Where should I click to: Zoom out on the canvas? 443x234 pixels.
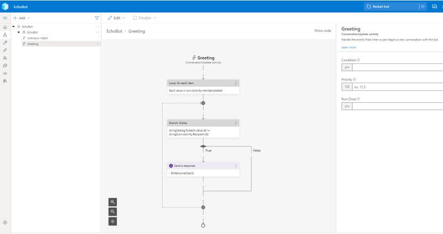[112, 212]
